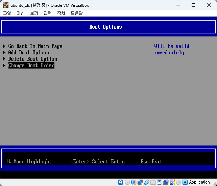
Task: Open the 장치 menu
Action: coord(61,13)
